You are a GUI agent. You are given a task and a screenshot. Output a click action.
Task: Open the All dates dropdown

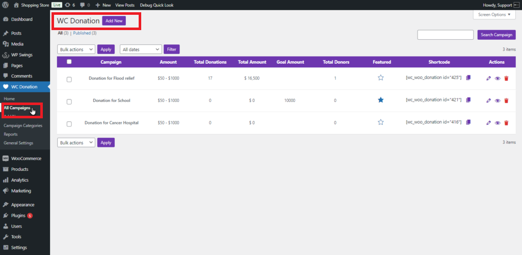pos(141,49)
